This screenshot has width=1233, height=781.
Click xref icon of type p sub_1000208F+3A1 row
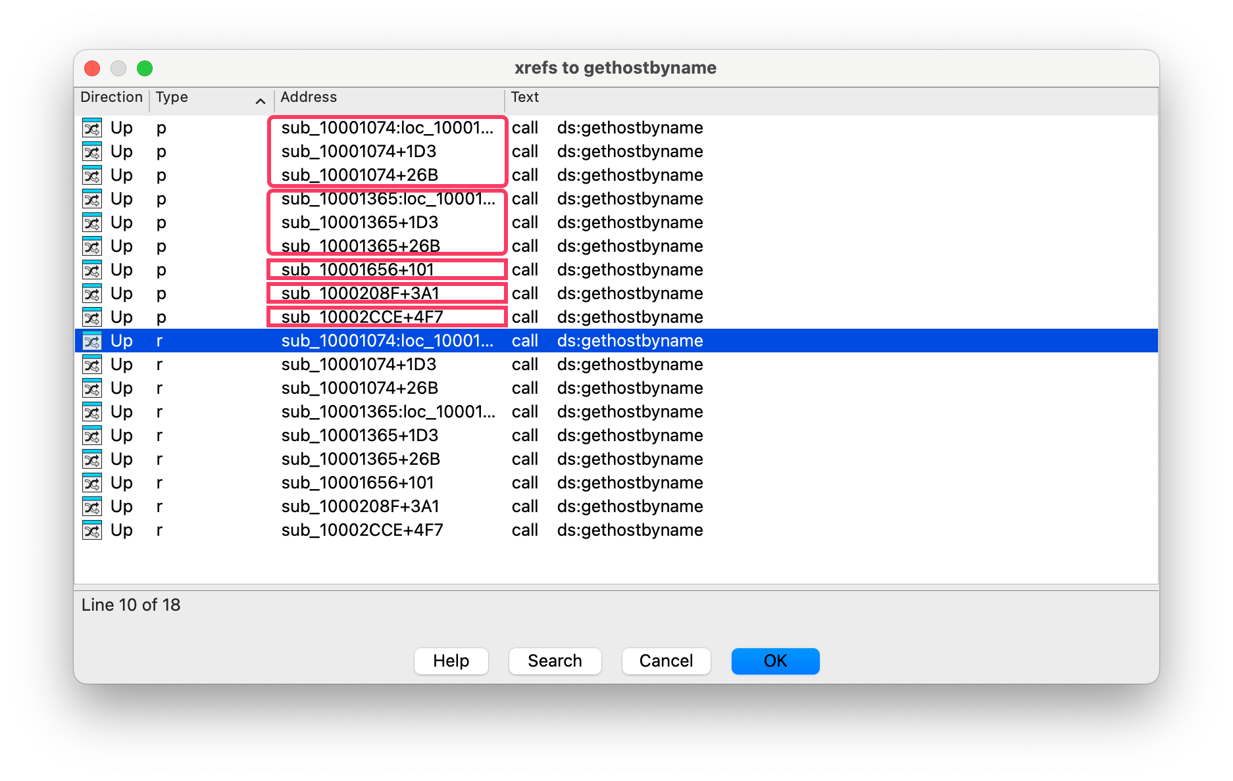click(91, 293)
